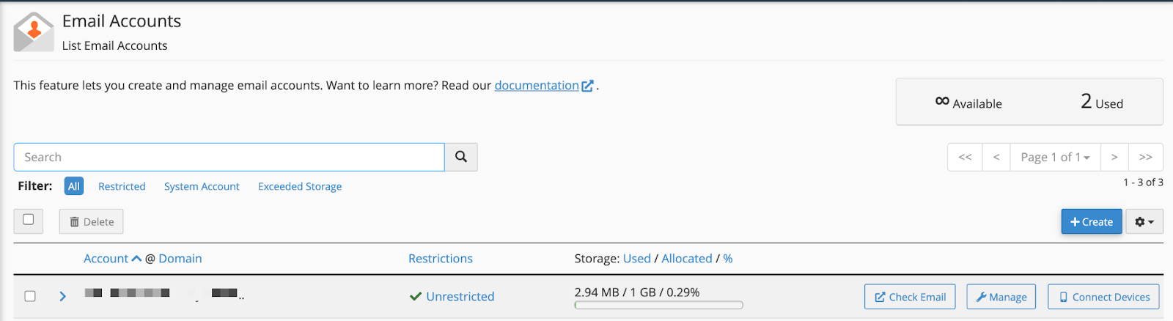Image resolution: width=1173 pixels, height=321 pixels.
Task: Click Check Email for the account
Action: [910, 297]
